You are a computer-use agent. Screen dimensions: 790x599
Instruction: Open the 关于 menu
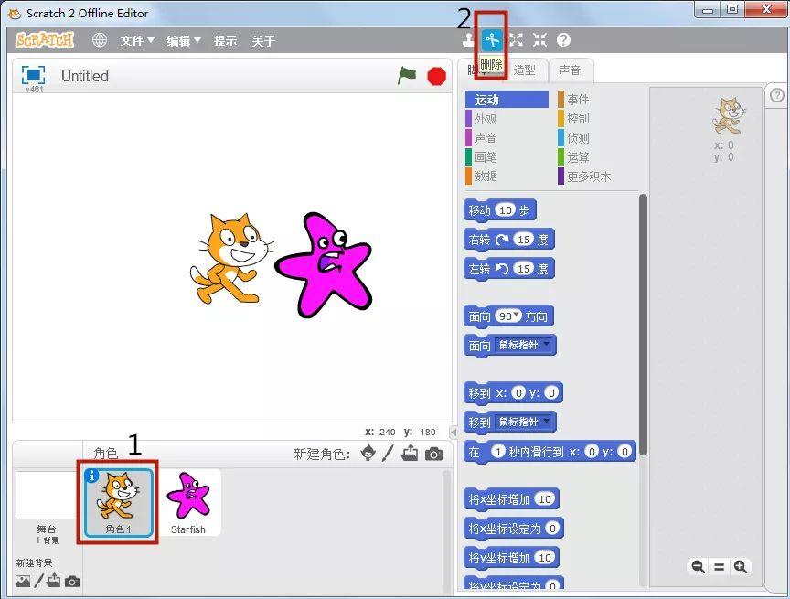[x=263, y=40]
